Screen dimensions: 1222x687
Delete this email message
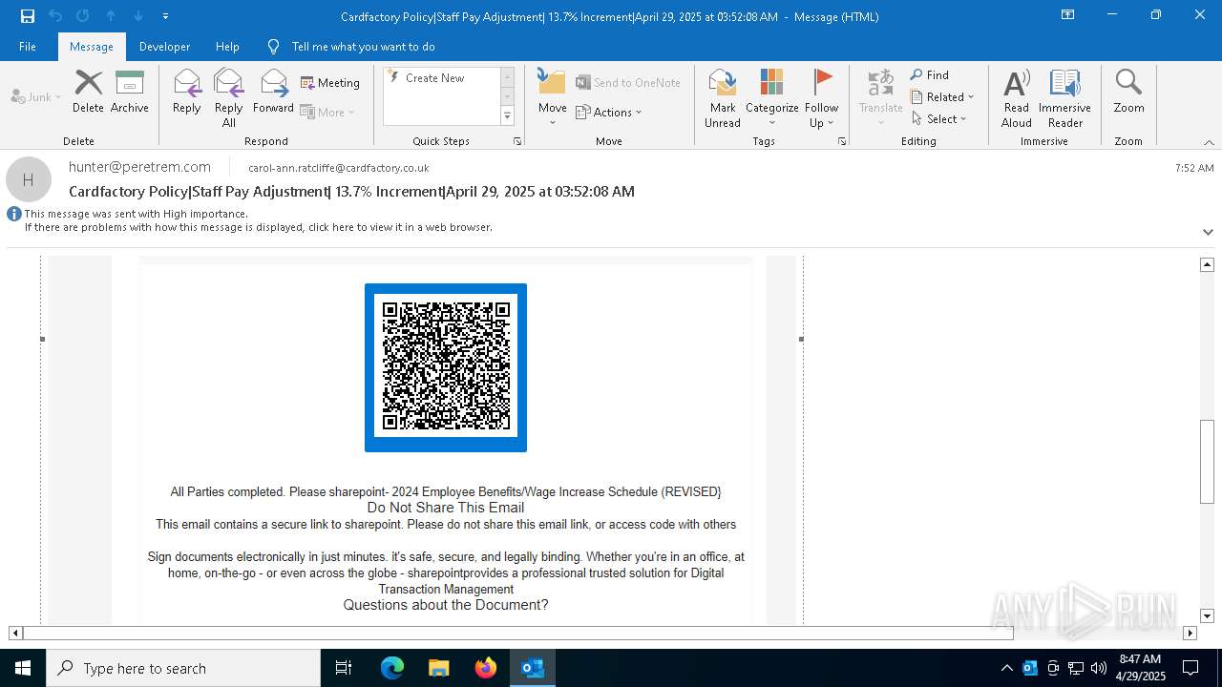pyautogui.click(x=88, y=93)
